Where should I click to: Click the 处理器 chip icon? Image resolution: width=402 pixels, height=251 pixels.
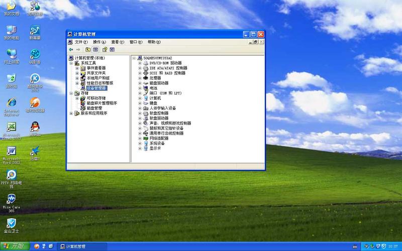[146, 78]
